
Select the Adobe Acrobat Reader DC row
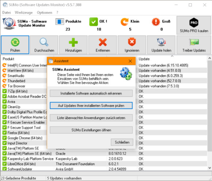click(x=27, y=96)
